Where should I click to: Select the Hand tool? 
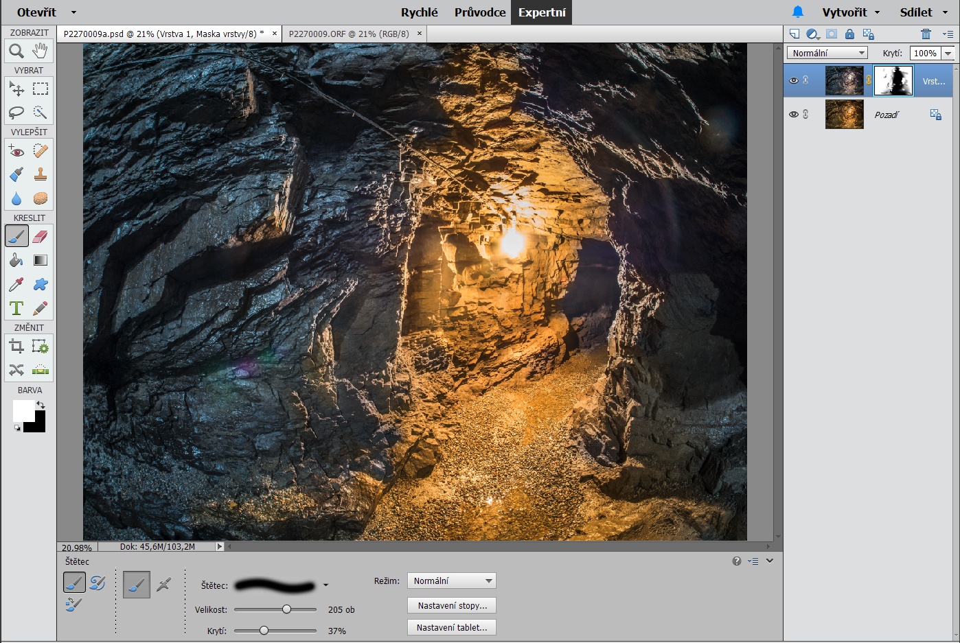click(41, 51)
